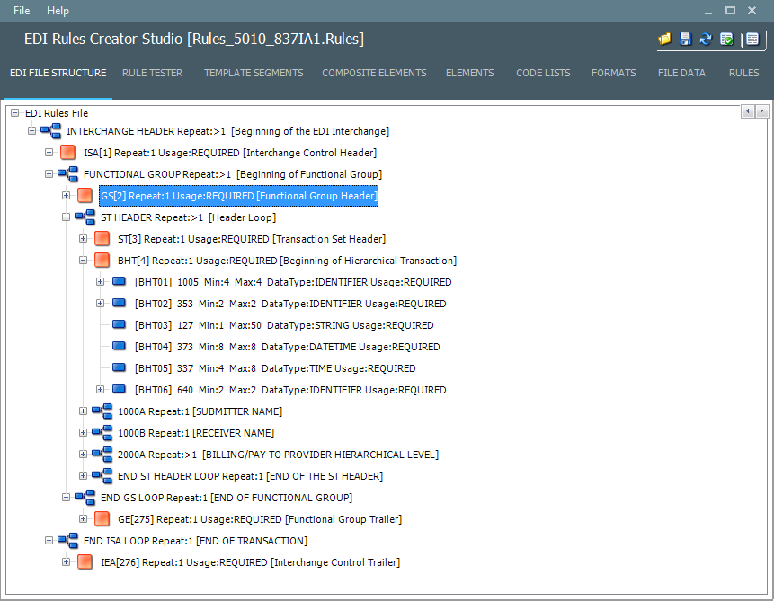Viewport: 774px width, 601px height.
Task: Click the left scroll arrow button
Action: 748,111
